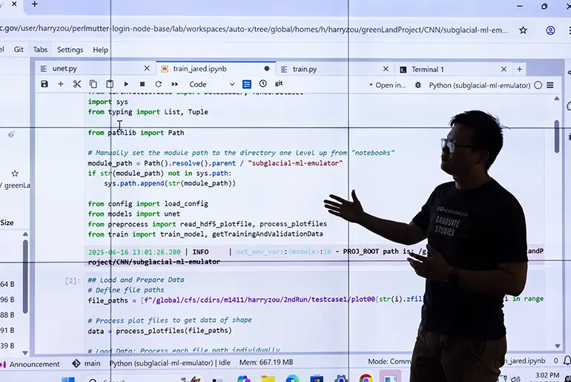The height and width of the screenshot is (382, 571).
Task: Restart the kernel with the refresh icon
Action: (x=159, y=85)
